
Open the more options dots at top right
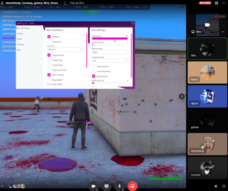[223, 3]
